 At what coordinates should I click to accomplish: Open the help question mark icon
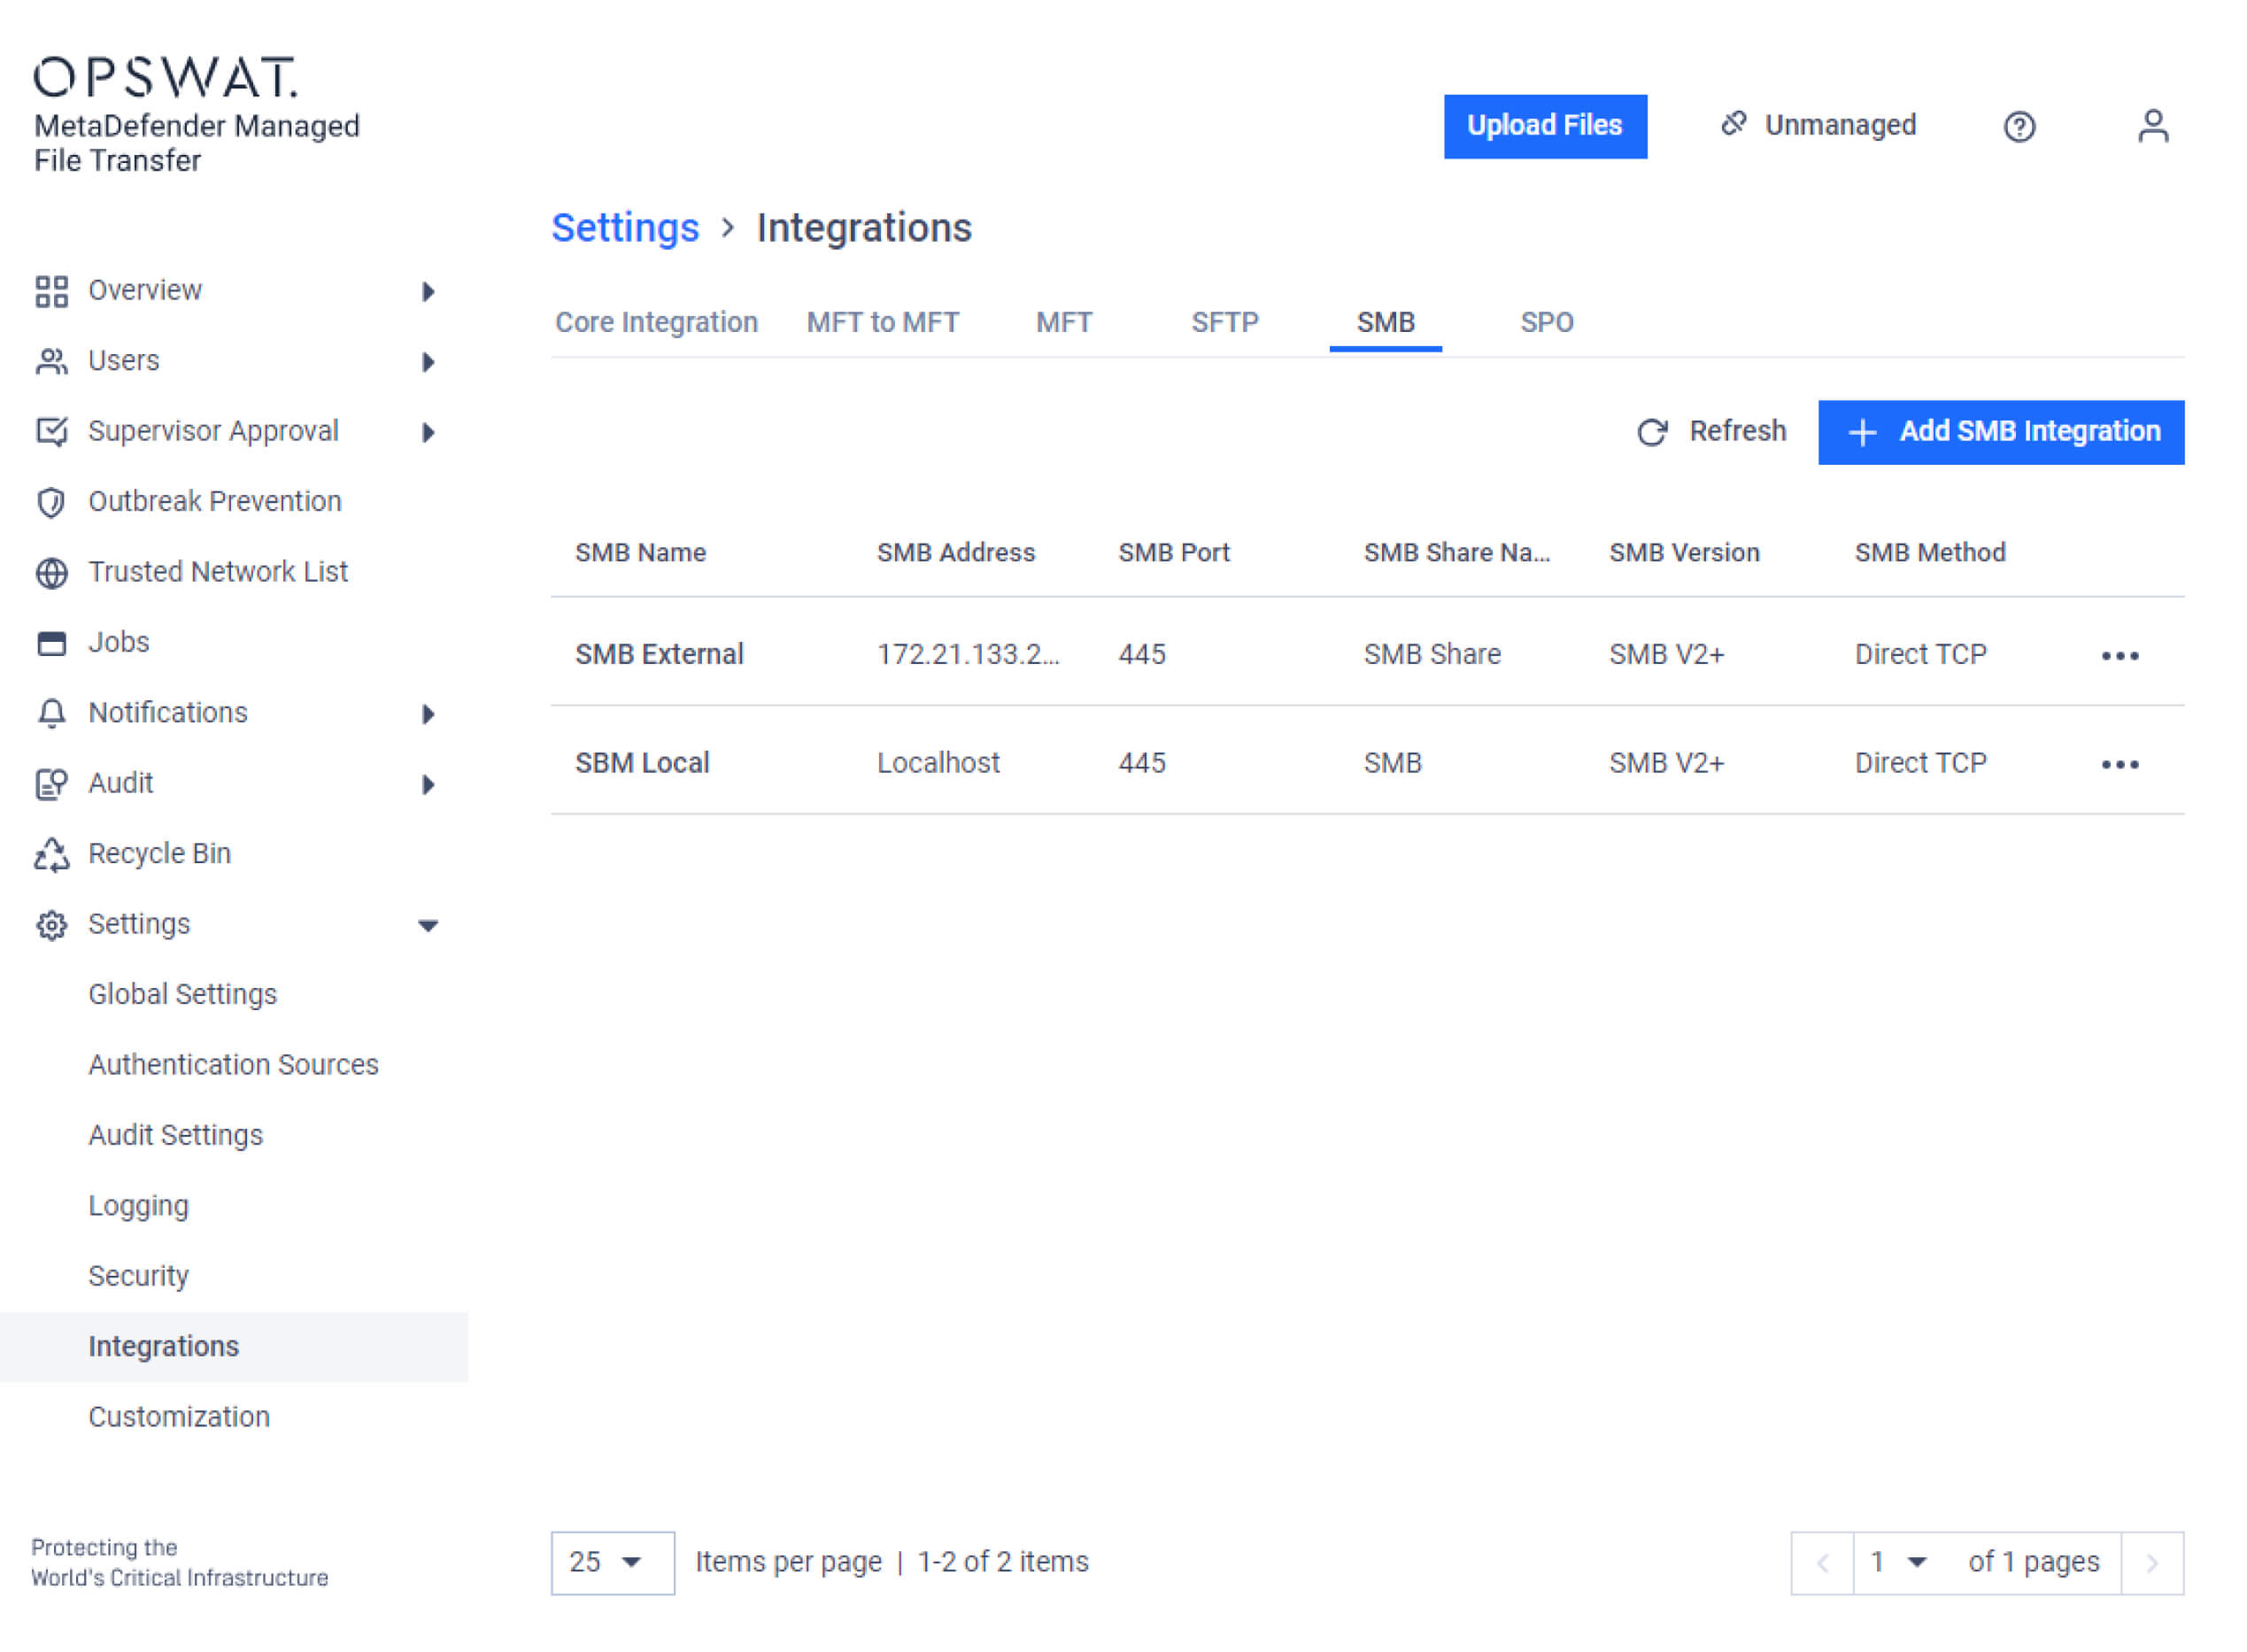(2019, 125)
